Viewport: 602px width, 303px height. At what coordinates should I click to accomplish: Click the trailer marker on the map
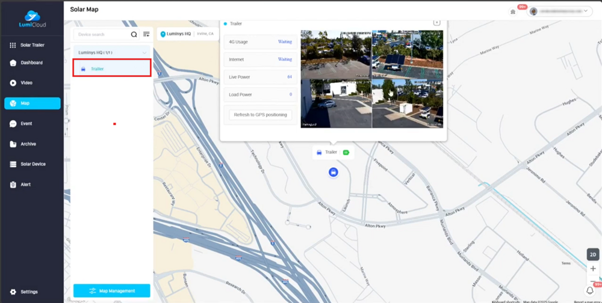click(x=333, y=173)
